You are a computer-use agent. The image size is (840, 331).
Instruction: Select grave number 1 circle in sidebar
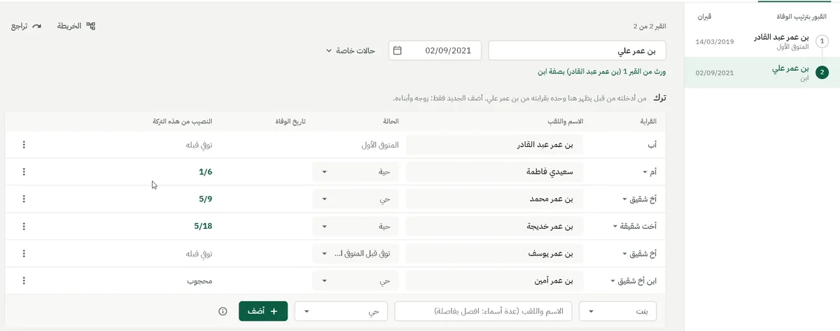822,41
